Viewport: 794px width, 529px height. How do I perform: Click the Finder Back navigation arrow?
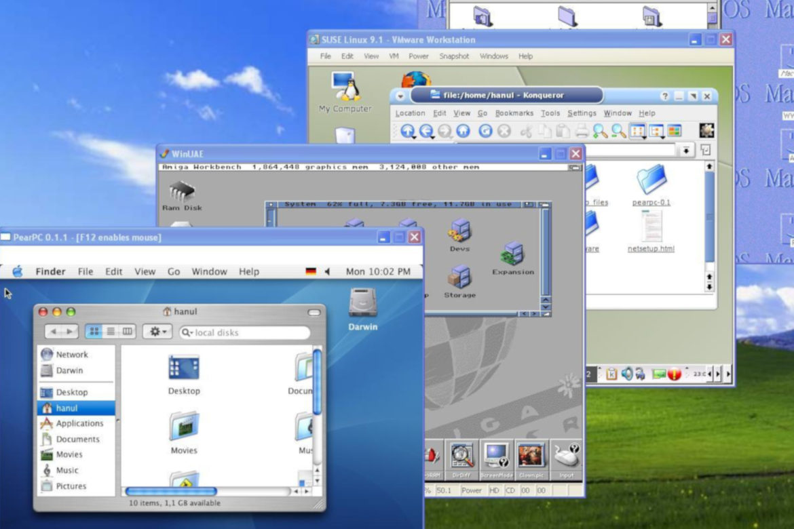[53, 332]
